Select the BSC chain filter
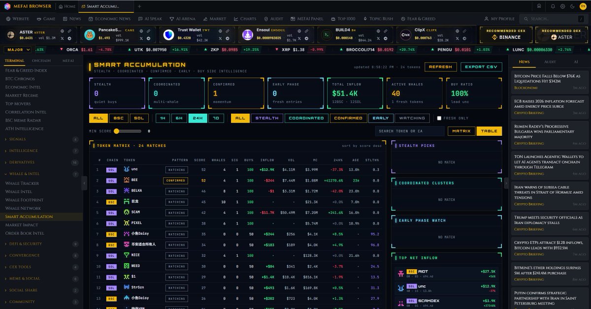 coord(119,118)
